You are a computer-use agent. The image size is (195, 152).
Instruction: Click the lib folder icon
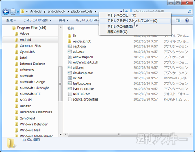69,36
